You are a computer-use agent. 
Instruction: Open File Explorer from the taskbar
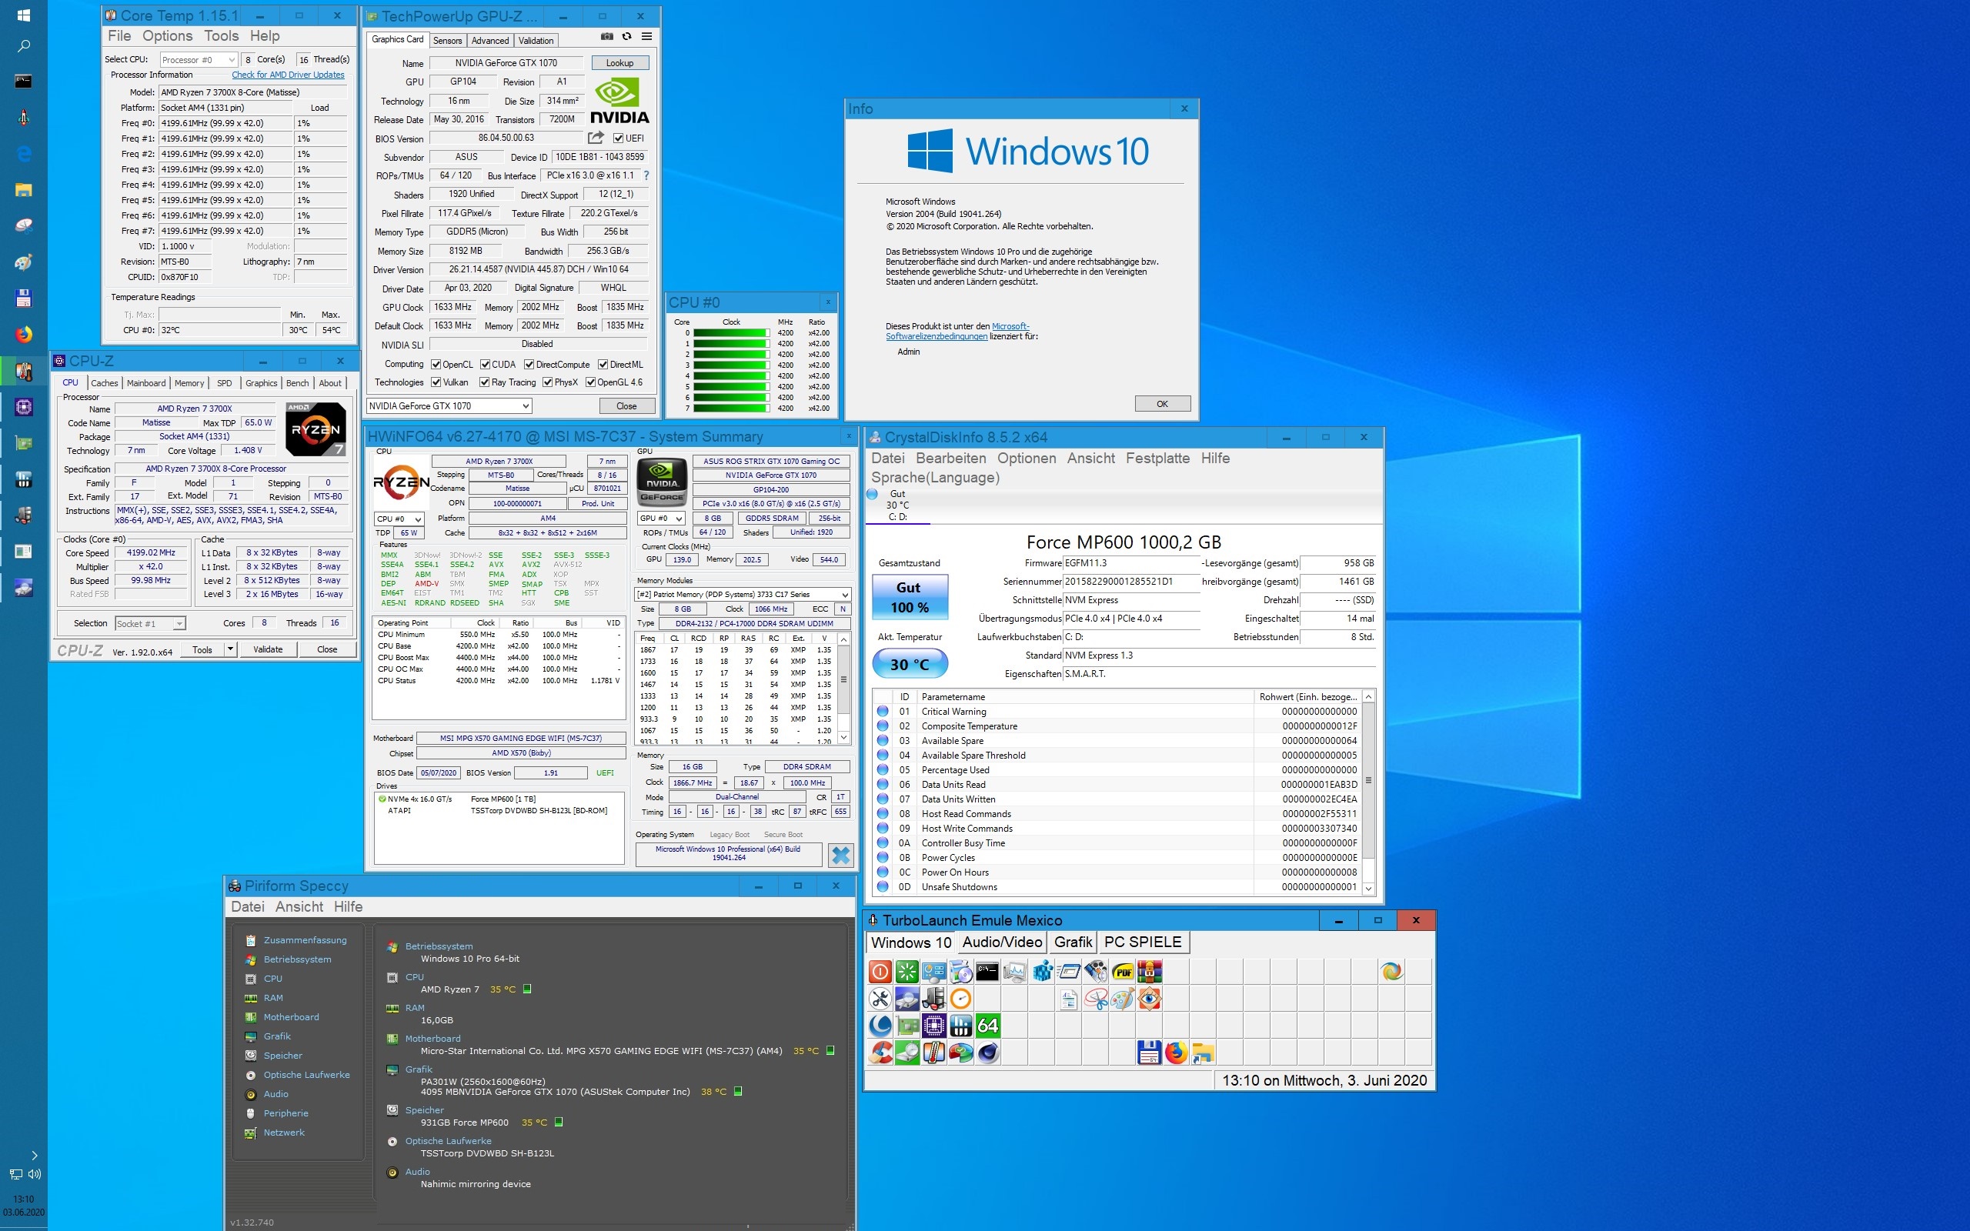coord(24,190)
